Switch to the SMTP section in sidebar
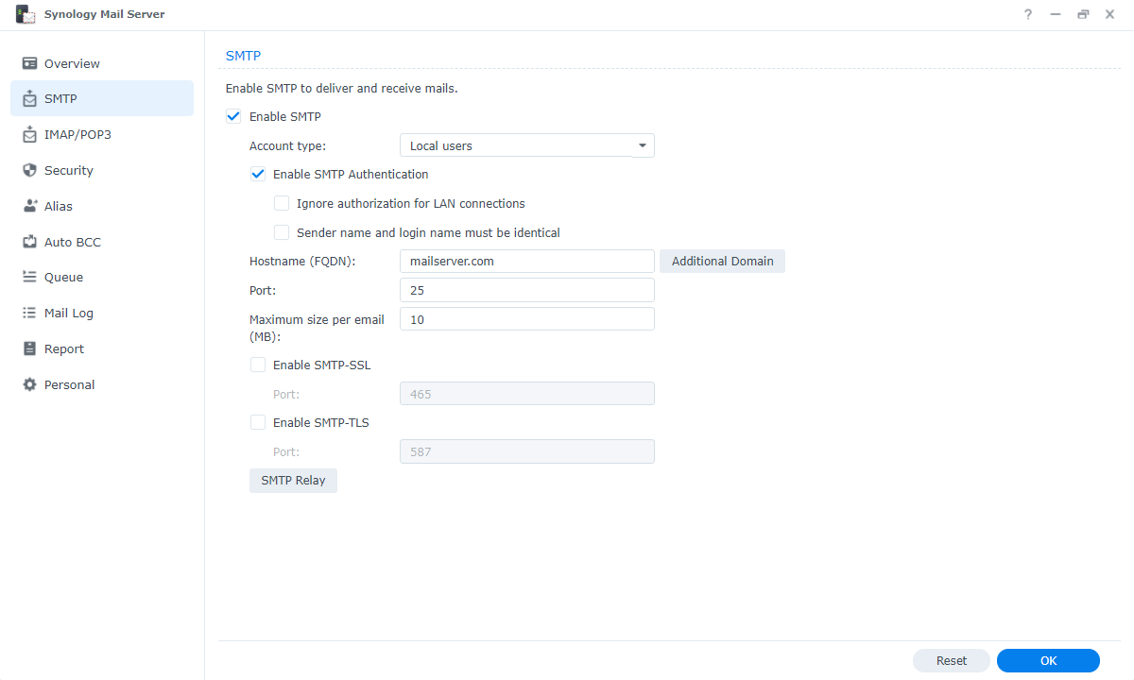 29,98
